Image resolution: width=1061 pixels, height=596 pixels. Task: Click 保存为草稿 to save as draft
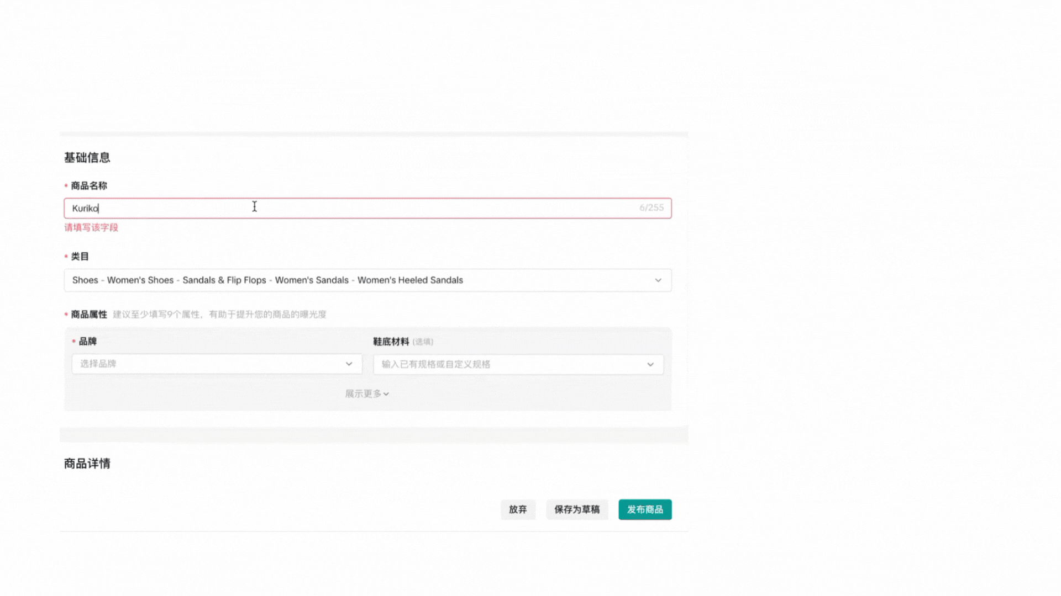point(577,509)
